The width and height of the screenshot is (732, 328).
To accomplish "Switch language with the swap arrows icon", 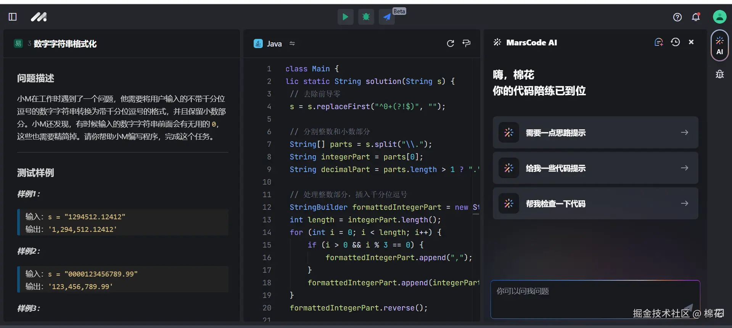I will point(292,43).
